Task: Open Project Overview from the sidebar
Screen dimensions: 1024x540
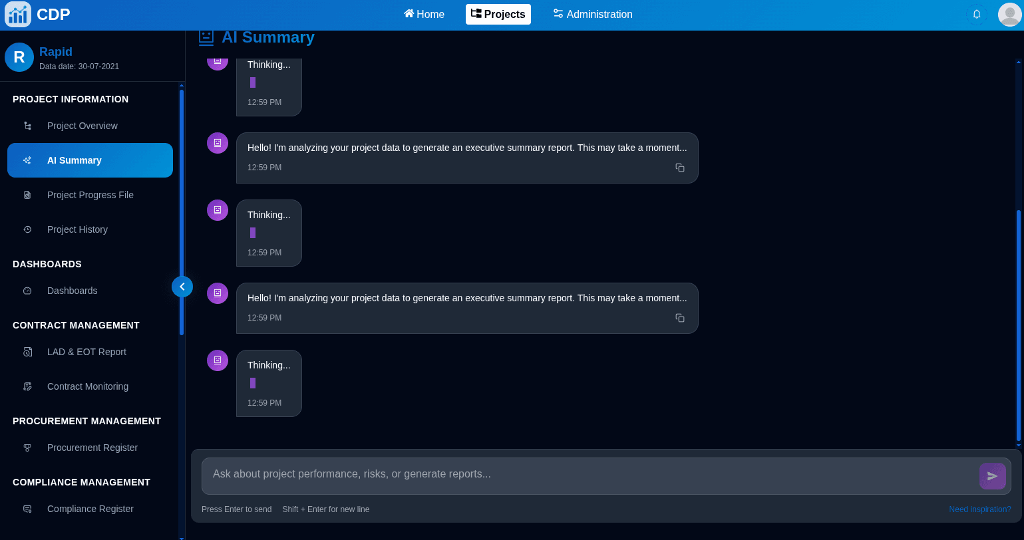Action: pyautogui.click(x=82, y=126)
